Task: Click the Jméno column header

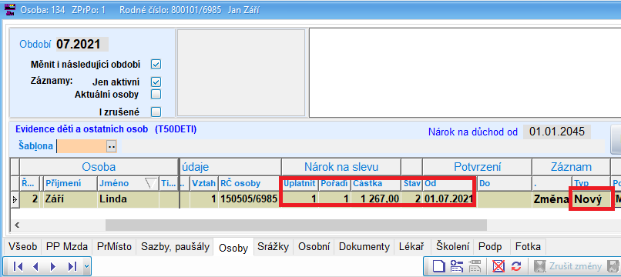Action: pos(128,183)
